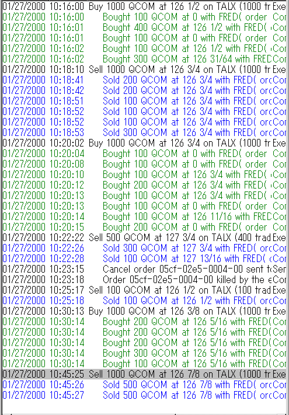289x415 pixels.
Task: Select the 10:23:15 Cancel order row
Action: [144, 269]
